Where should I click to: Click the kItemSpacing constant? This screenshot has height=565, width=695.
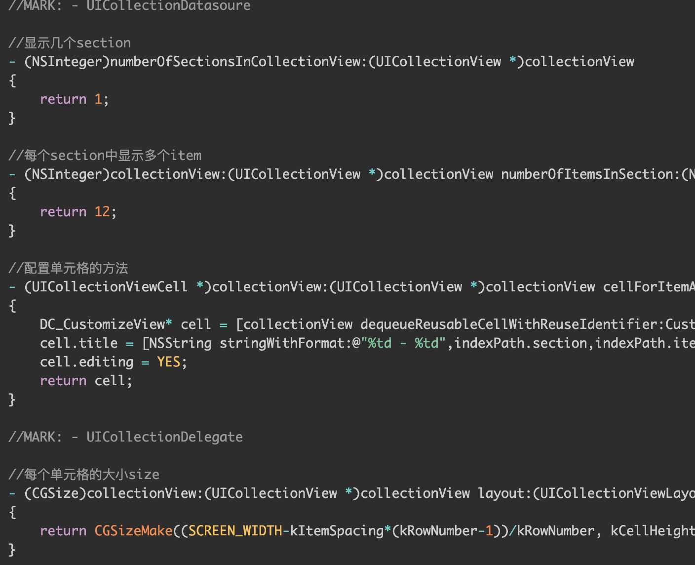337,531
